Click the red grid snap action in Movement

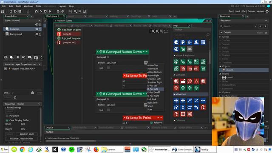183,114
